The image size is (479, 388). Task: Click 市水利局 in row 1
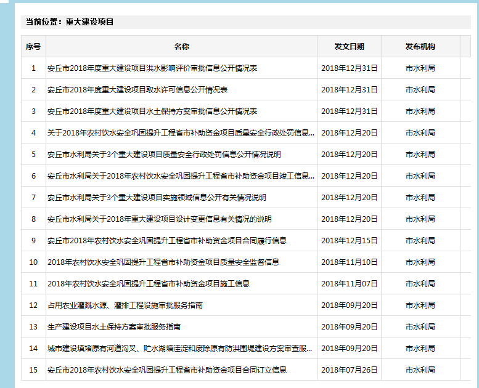point(420,68)
